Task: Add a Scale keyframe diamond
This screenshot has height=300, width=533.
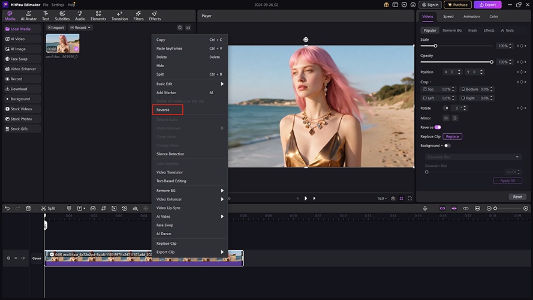Action: tap(522, 46)
